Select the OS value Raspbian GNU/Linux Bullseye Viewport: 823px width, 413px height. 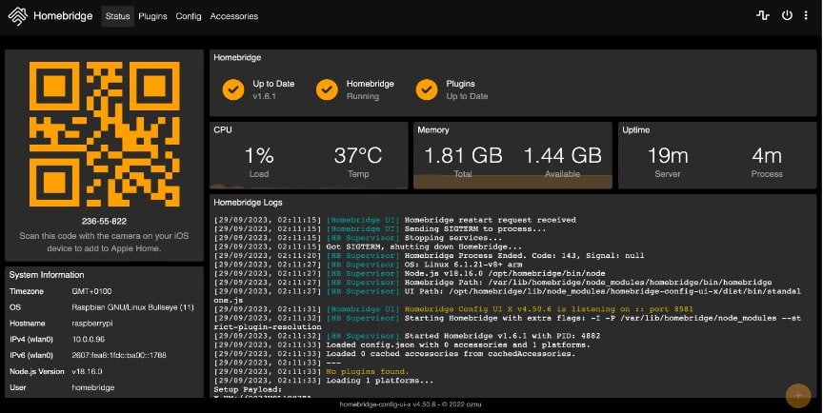pyautogui.click(x=132, y=307)
